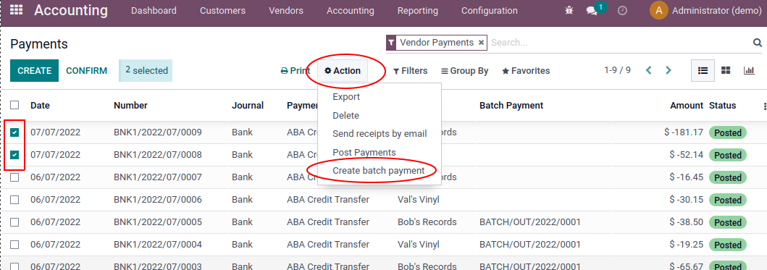Click the 1-9 / 9 pager counter
Viewport: 767px width, 270px height.
point(617,70)
